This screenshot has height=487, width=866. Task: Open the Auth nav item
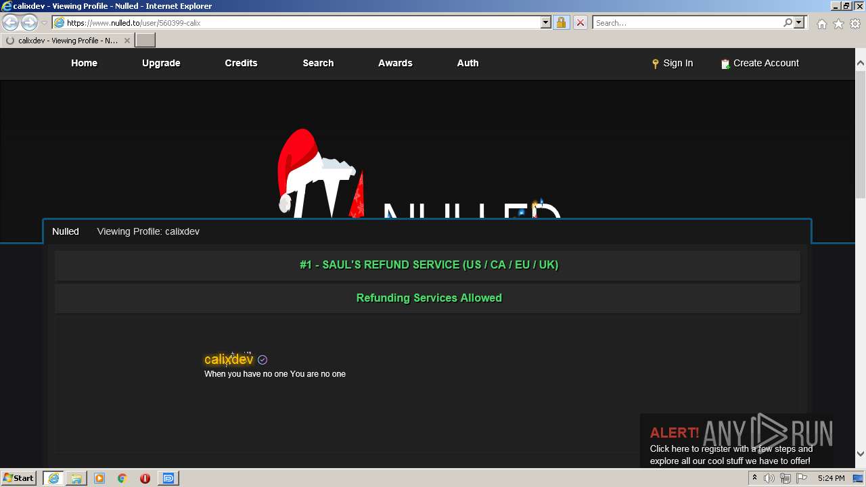pos(468,63)
